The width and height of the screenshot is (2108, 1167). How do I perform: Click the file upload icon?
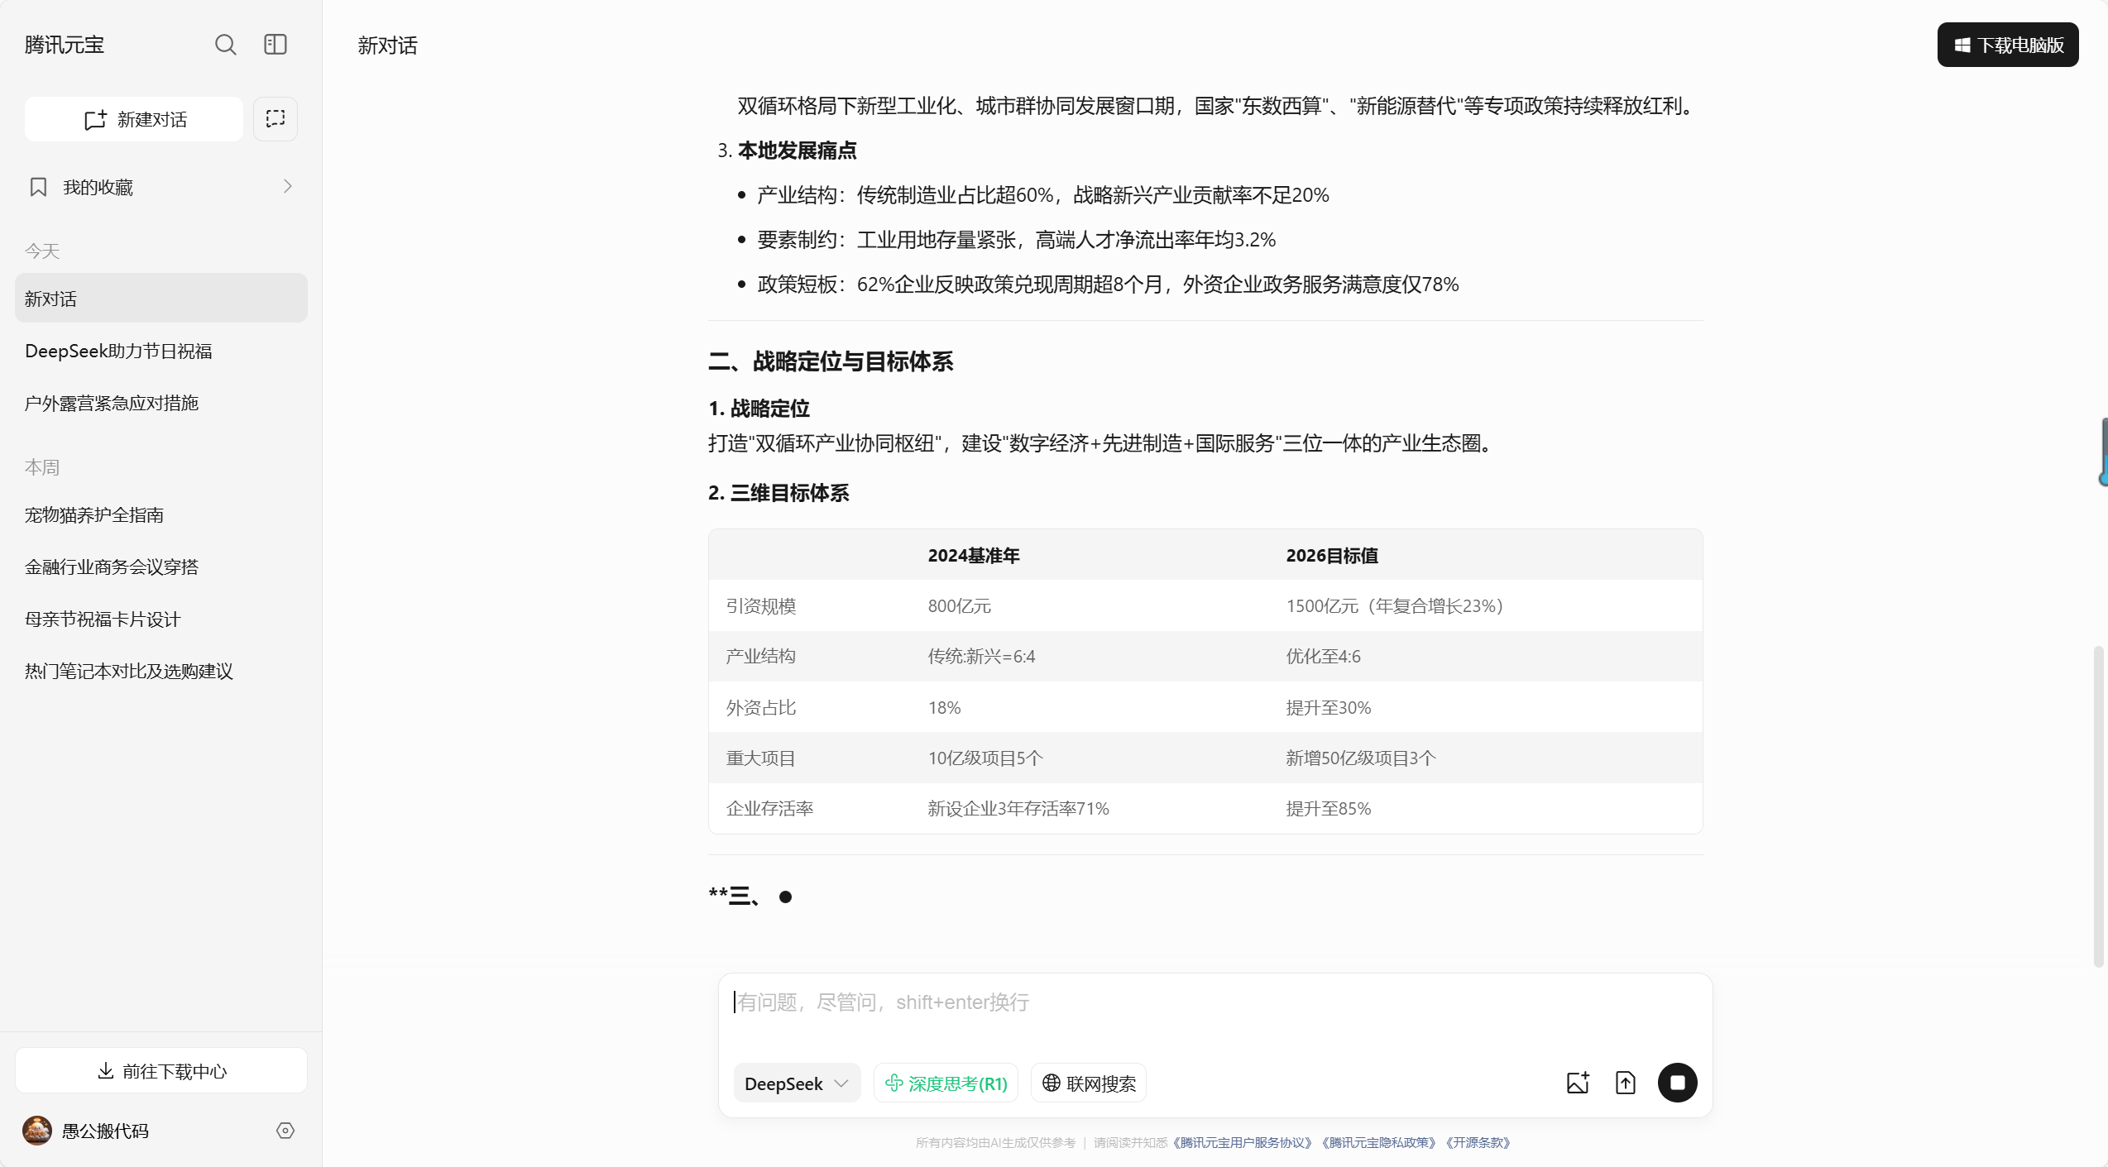[x=1626, y=1083]
